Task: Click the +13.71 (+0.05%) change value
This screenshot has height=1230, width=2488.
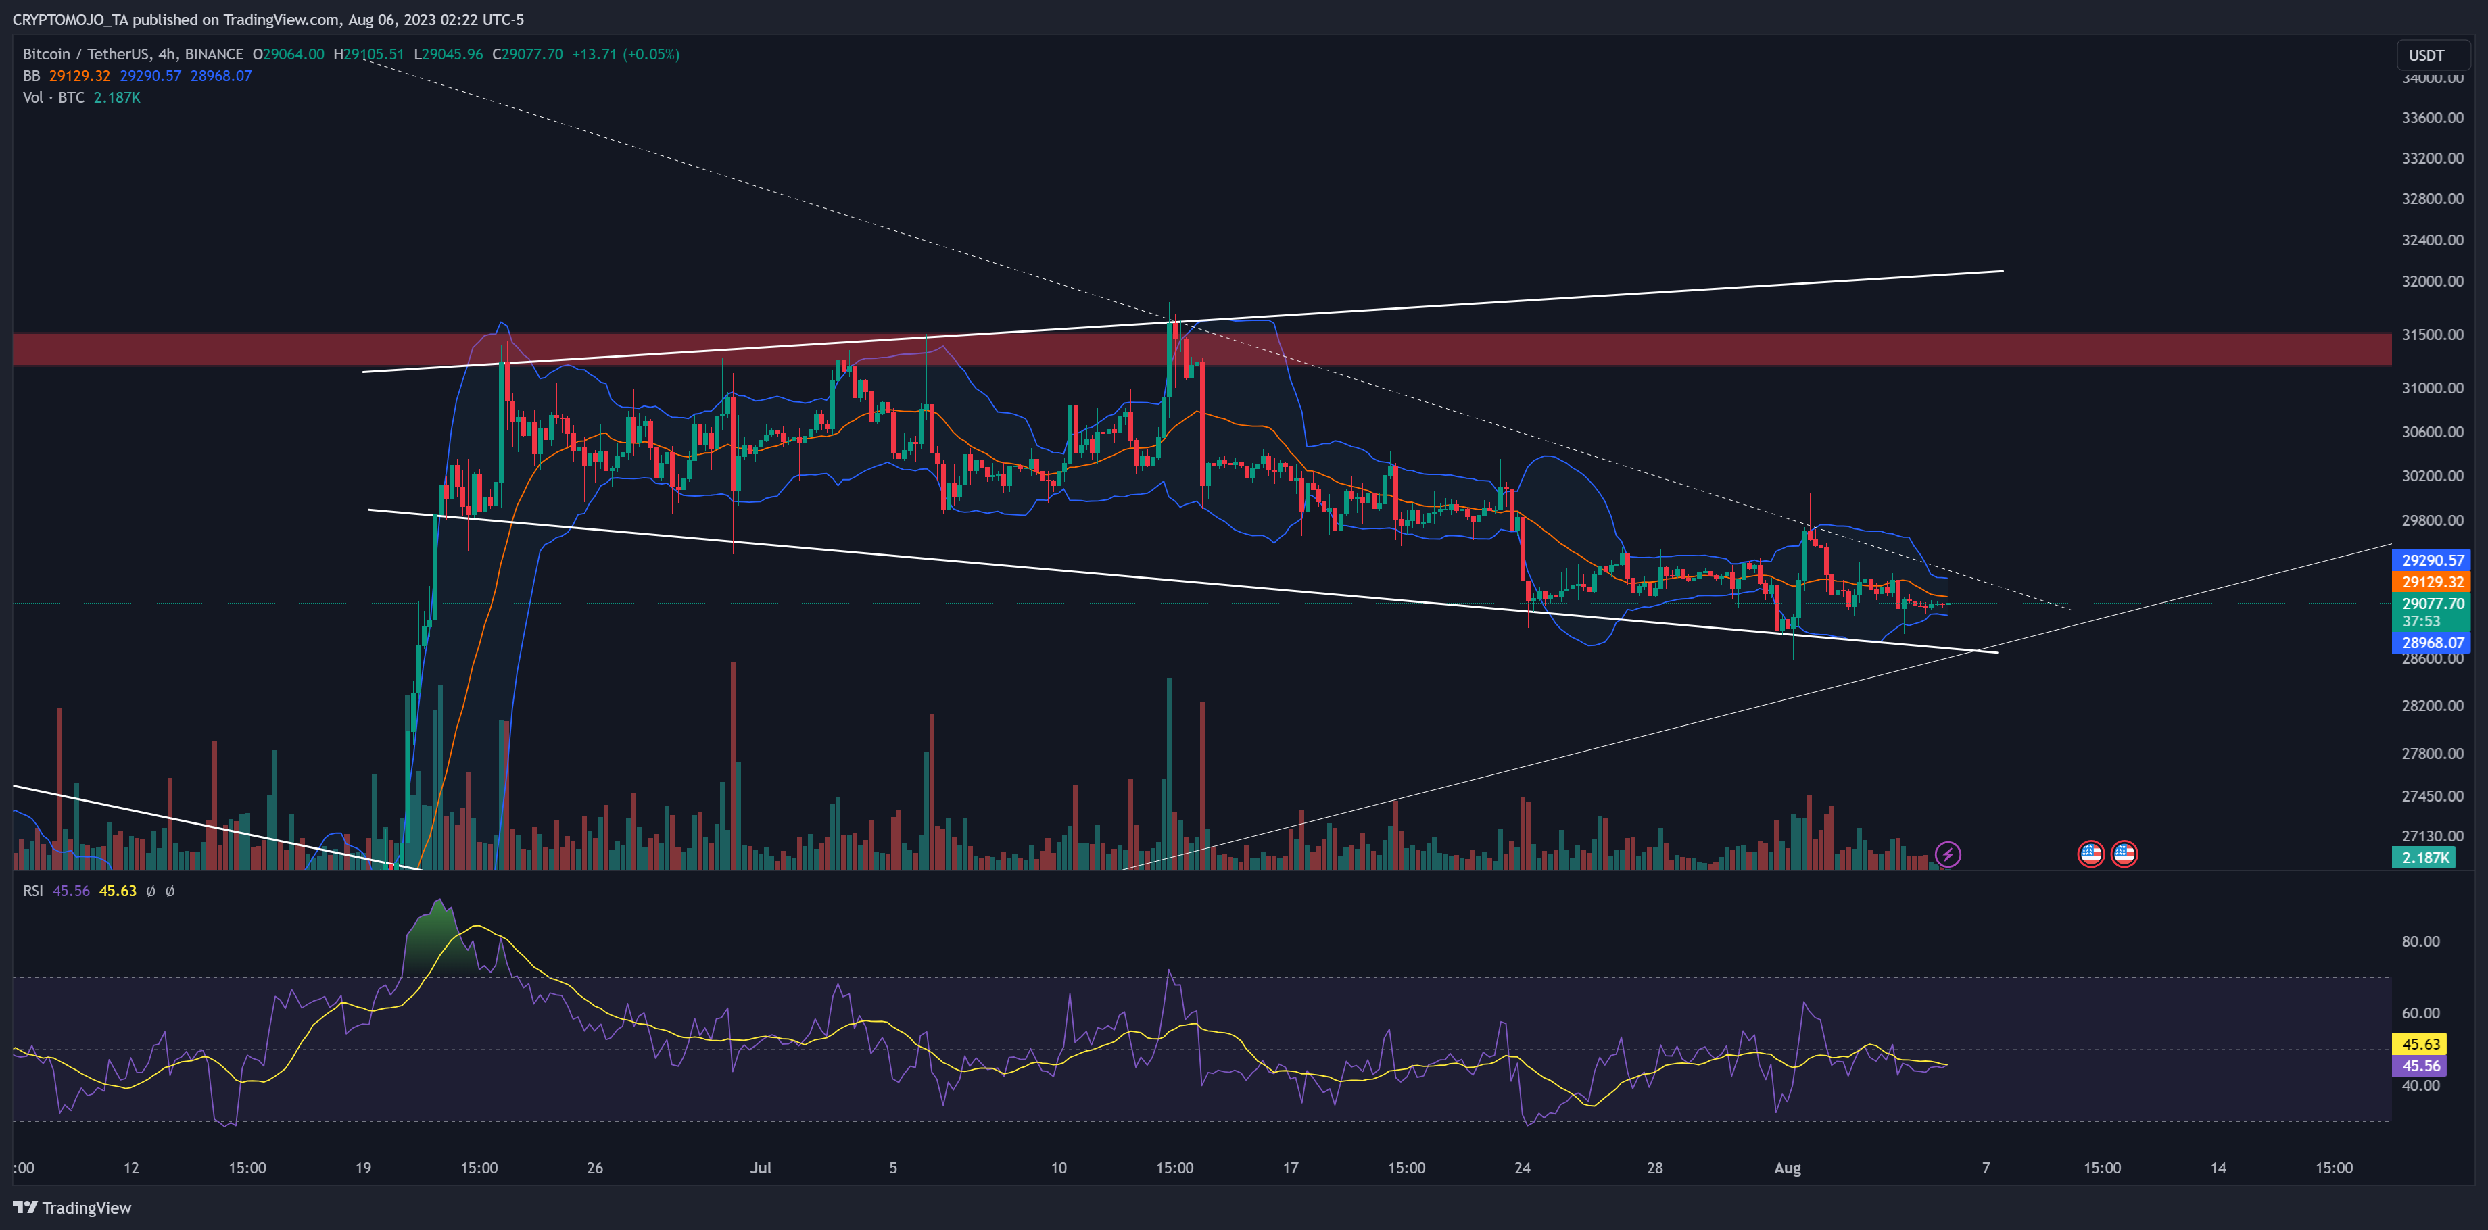Action: click(x=626, y=54)
